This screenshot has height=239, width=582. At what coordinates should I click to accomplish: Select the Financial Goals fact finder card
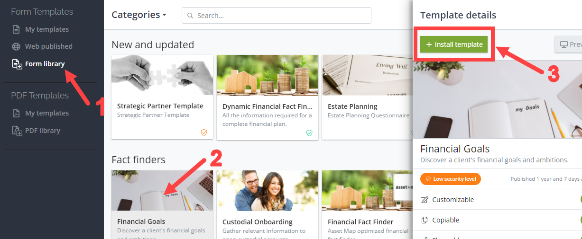tap(162, 204)
